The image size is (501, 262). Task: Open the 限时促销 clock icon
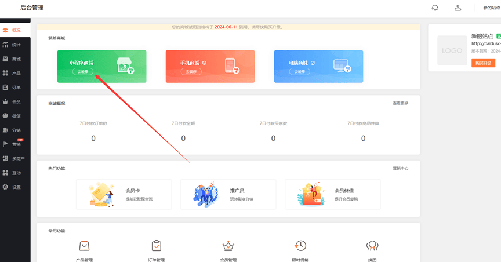coord(300,246)
